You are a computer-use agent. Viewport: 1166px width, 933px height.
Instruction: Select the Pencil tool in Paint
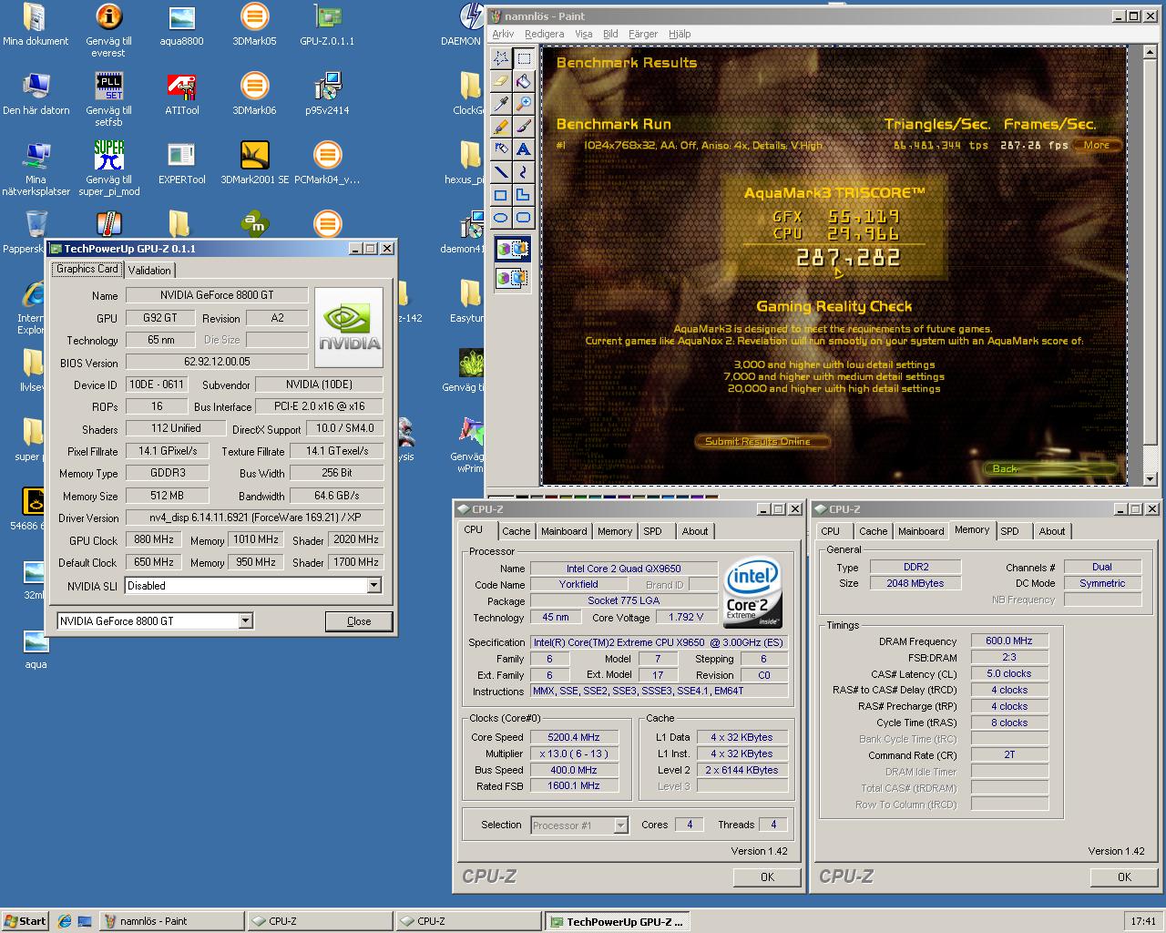click(x=501, y=127)
